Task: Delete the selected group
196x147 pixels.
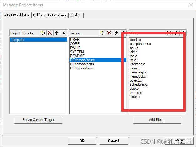Action: pyautogui.click(x=109, y=33)
